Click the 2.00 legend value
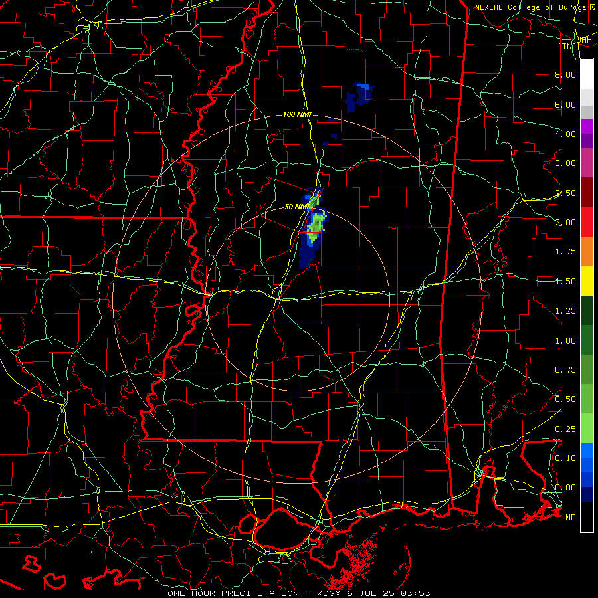598x598 pixels. click(565, 223)
